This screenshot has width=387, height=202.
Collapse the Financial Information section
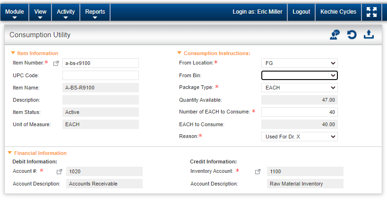[10, 153]
